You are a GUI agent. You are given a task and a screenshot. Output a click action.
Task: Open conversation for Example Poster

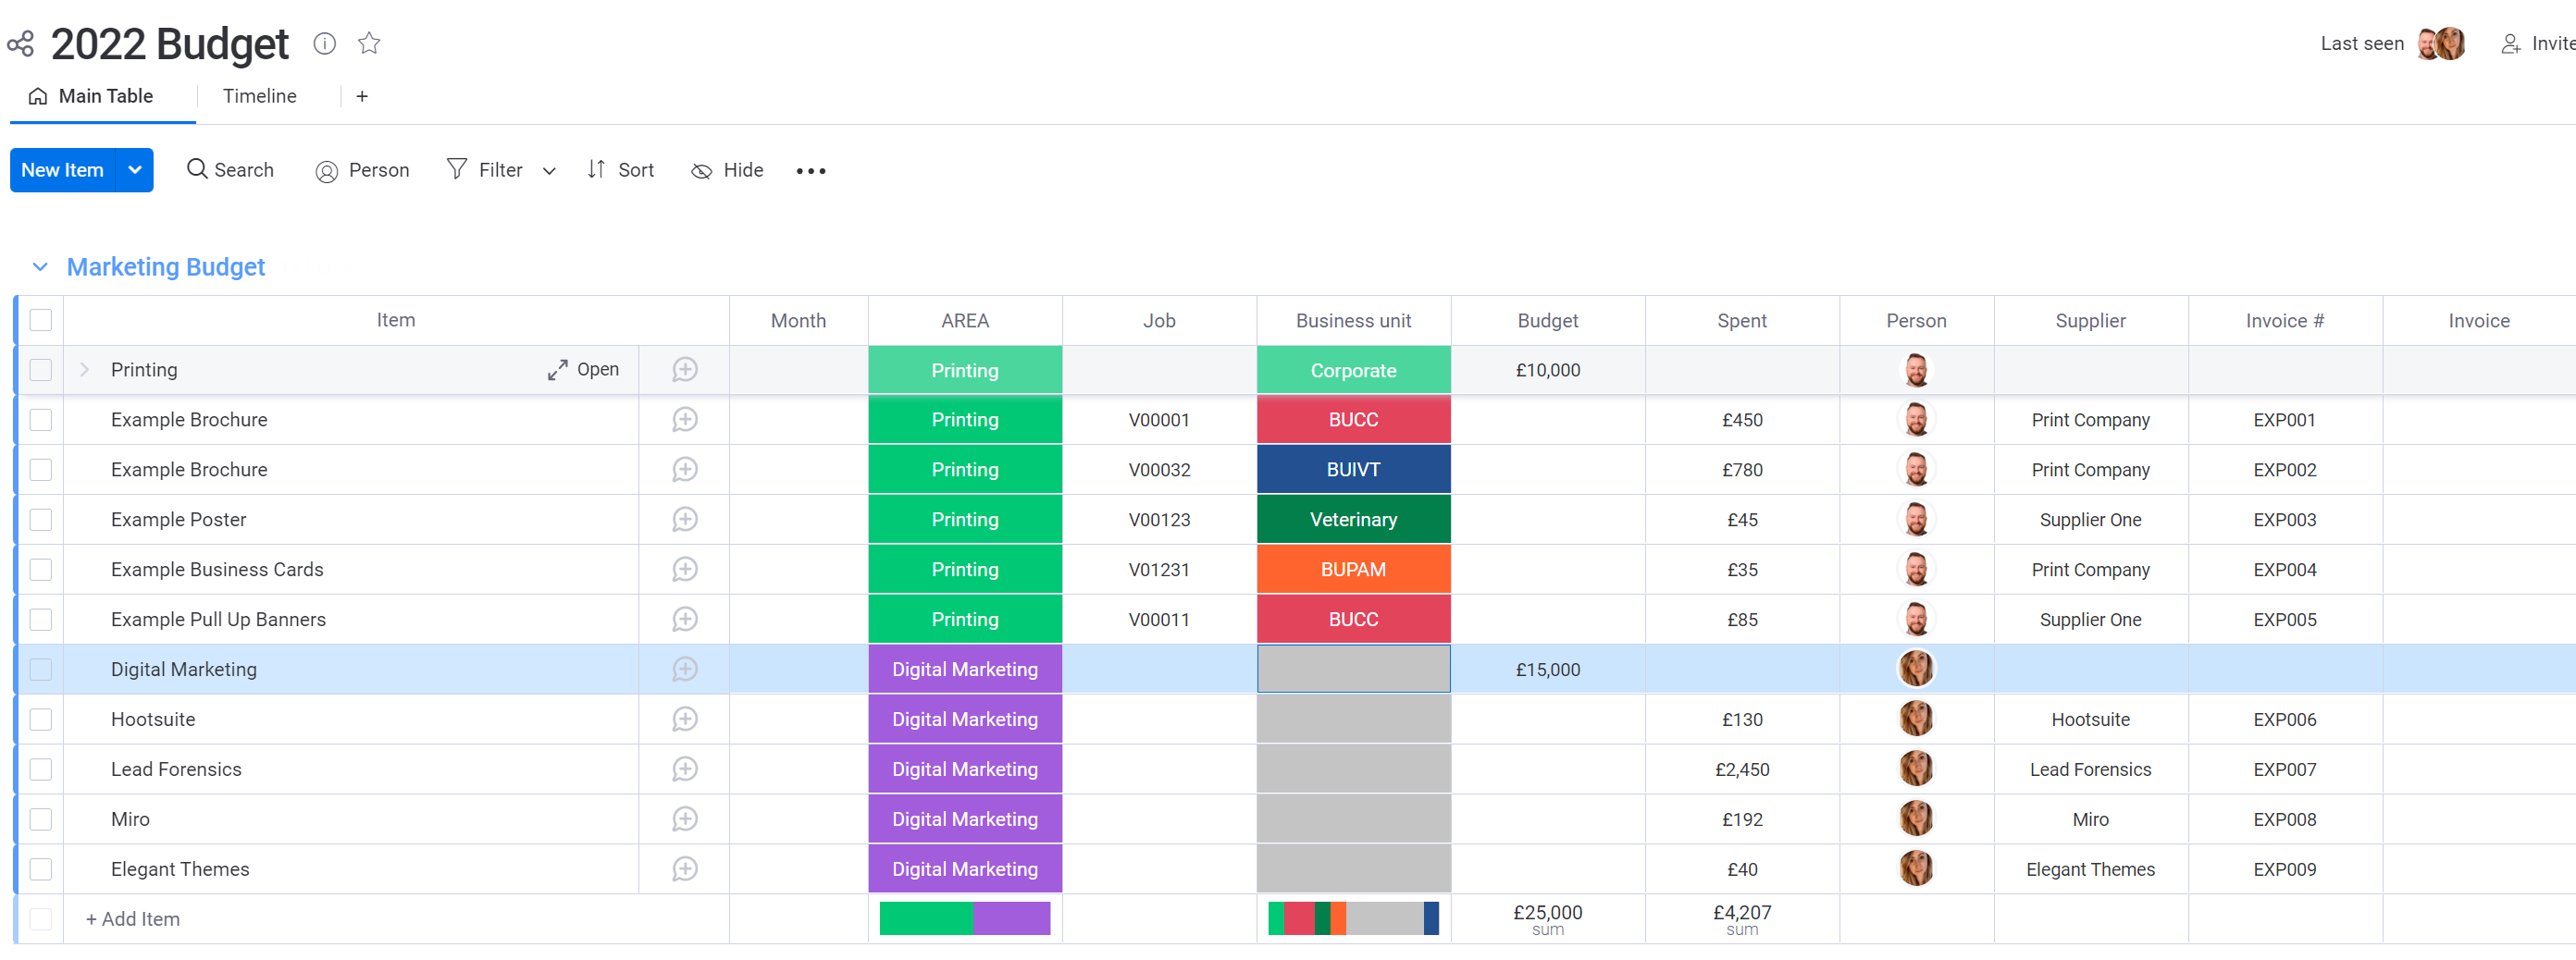[x=685, y=520]
